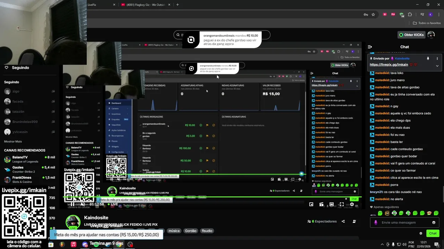Open the Chrome extensions puzzle icon

click(x=410, y=15)
